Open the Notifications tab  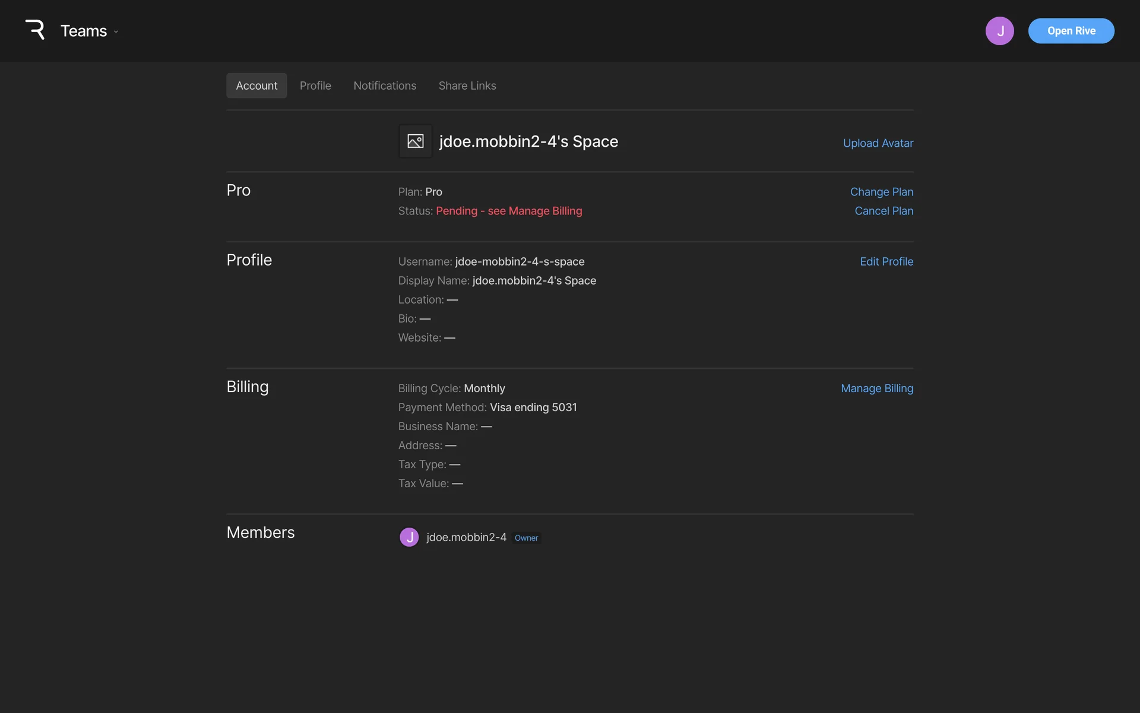point(385,86)
